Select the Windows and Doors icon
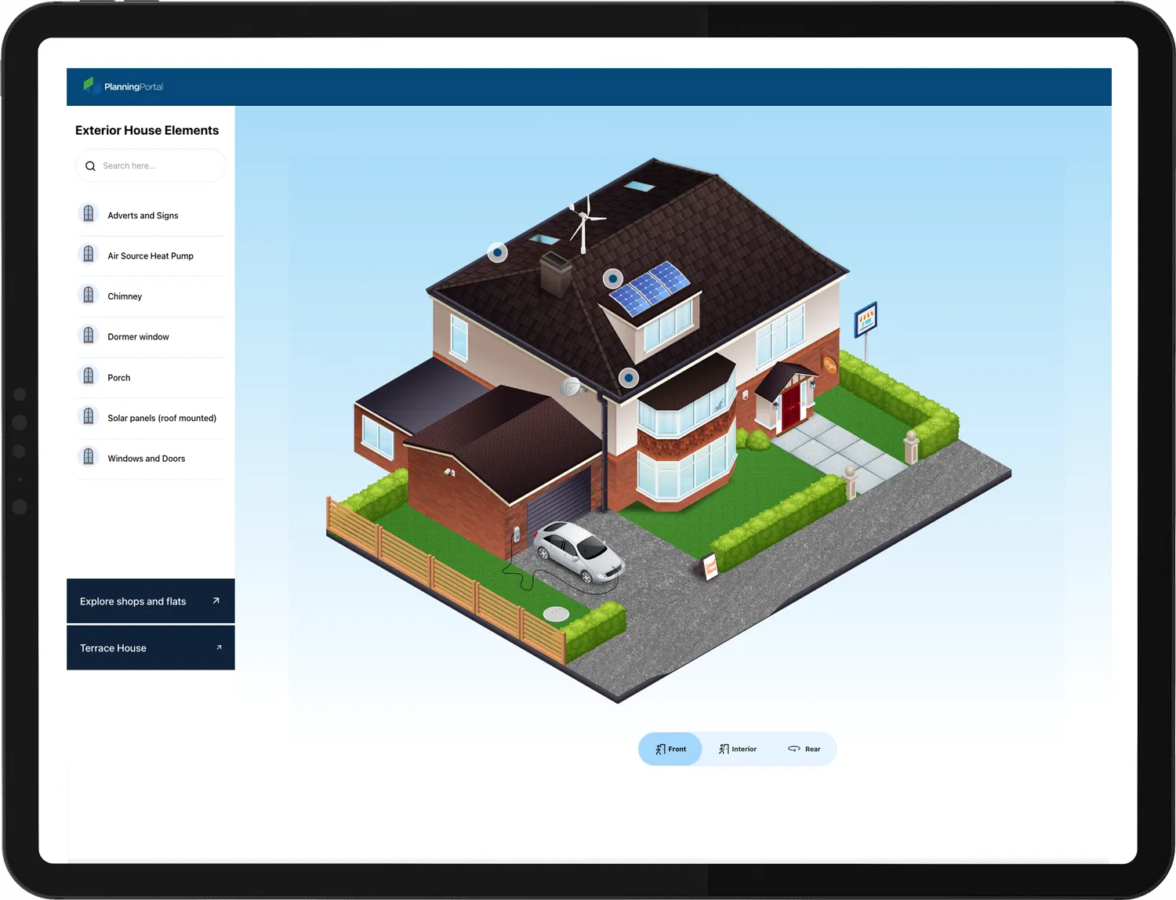This screenshot has height=900, width=1176. pyautogui.click(x=88, y=456)
